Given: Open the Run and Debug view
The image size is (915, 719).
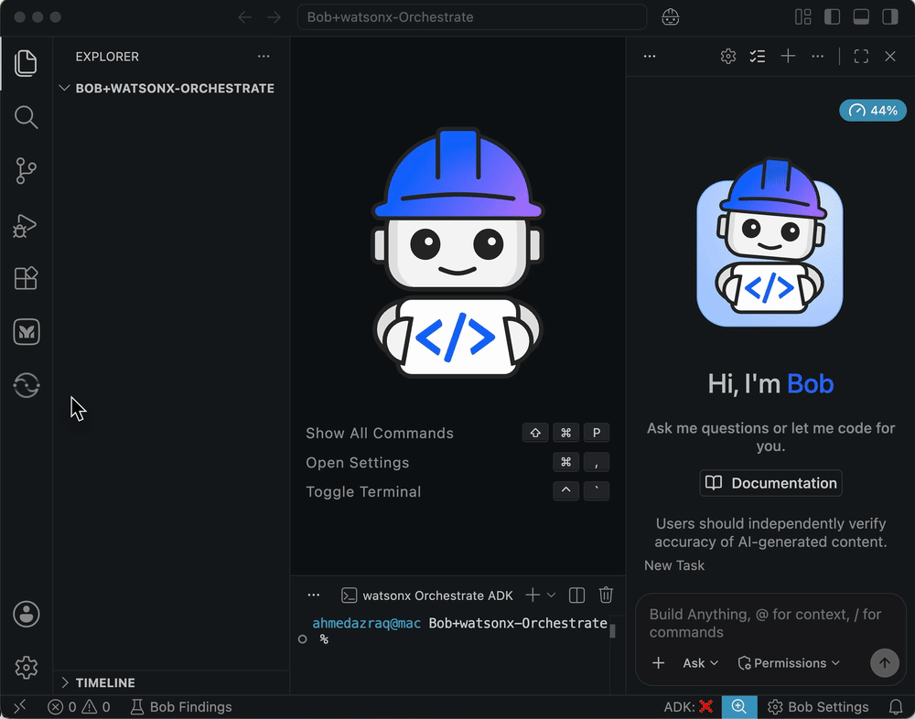Looking at the screenshot, I should point(27,225).
